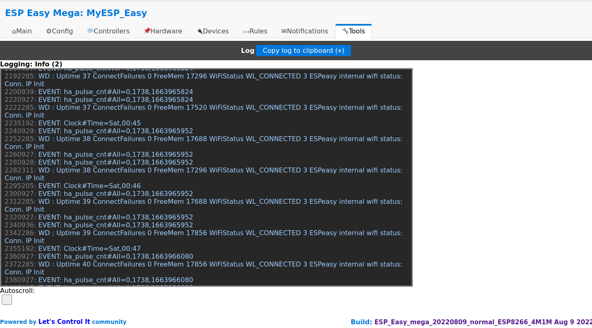Viewport: 592px width, 328px height.
Task: Click log line with timestamp 2200939
Action: [x=99, y=92]
